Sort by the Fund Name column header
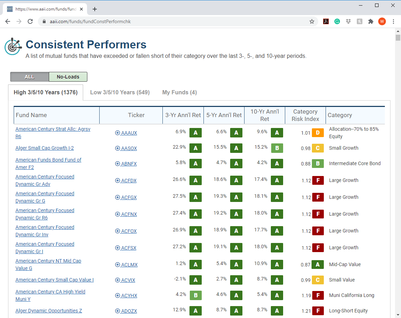Image resolution: width=401 pixels, height=318 pixels. click(x=56, y=115)
